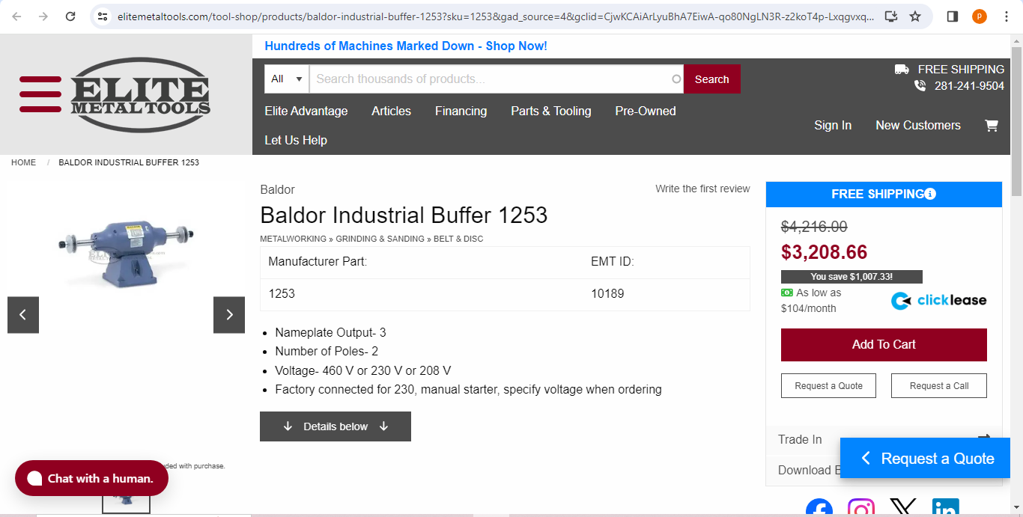The height and width of the screenshot is (517, 1023).
Task: Click the Baldor Industrial Buffer 1253 heading
Action: click(404, 215)
